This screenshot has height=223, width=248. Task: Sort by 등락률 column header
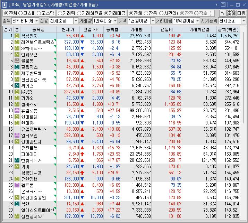pyautogui.click(x=112, y=29)
